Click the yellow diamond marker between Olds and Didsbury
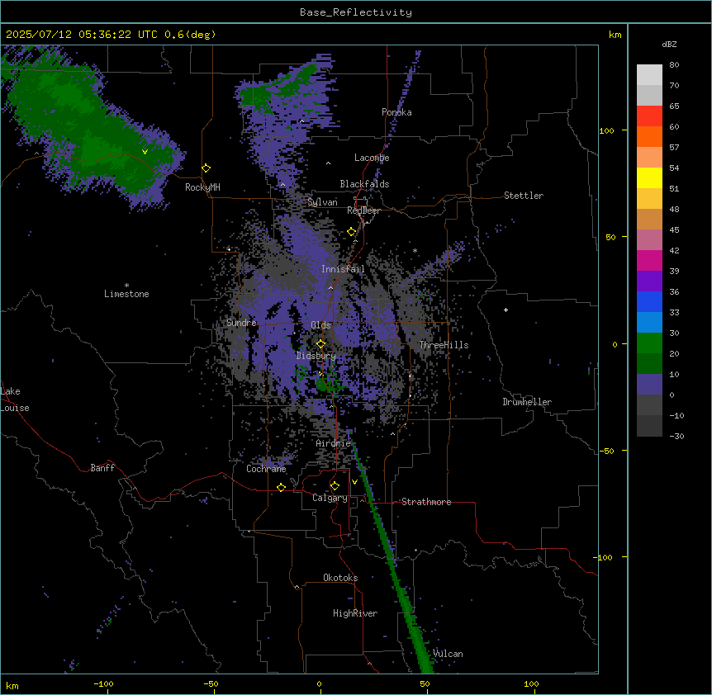 321,344
